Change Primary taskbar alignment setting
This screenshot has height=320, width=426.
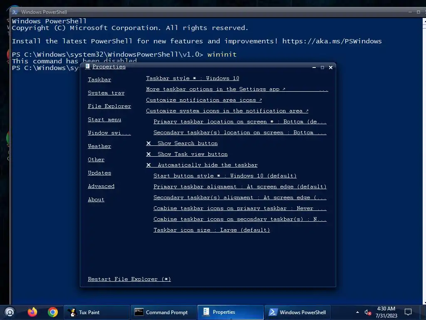click(x=240, y=187)
